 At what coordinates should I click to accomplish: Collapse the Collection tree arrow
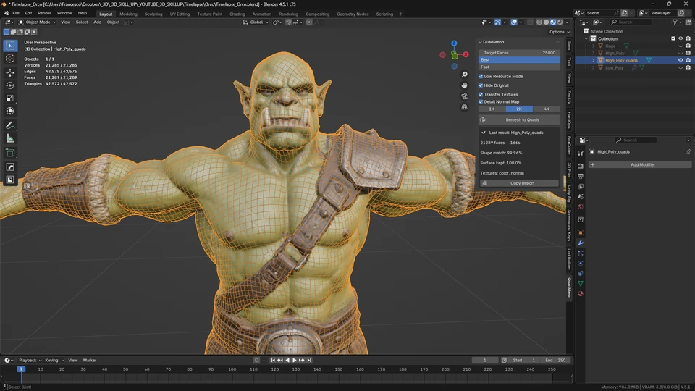[586, 38]
